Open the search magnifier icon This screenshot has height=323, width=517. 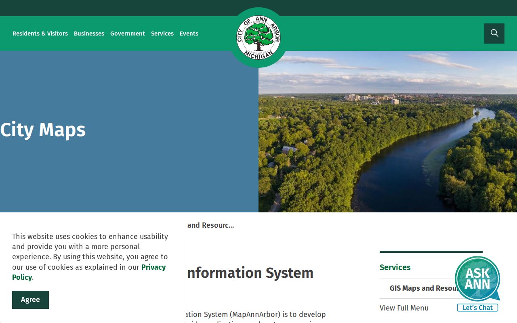coord(494,34)
